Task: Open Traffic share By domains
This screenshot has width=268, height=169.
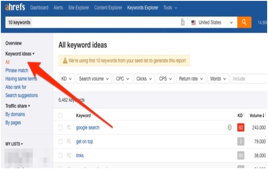Action: (x=15, y=114)
